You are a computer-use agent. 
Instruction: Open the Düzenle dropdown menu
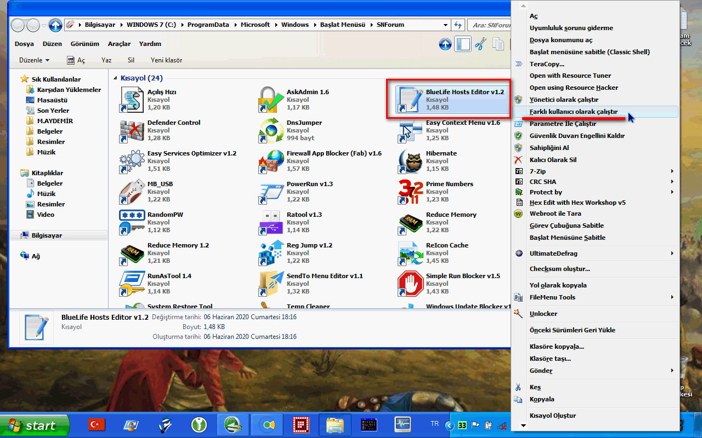pyautogui.click(x=34, y=60)
